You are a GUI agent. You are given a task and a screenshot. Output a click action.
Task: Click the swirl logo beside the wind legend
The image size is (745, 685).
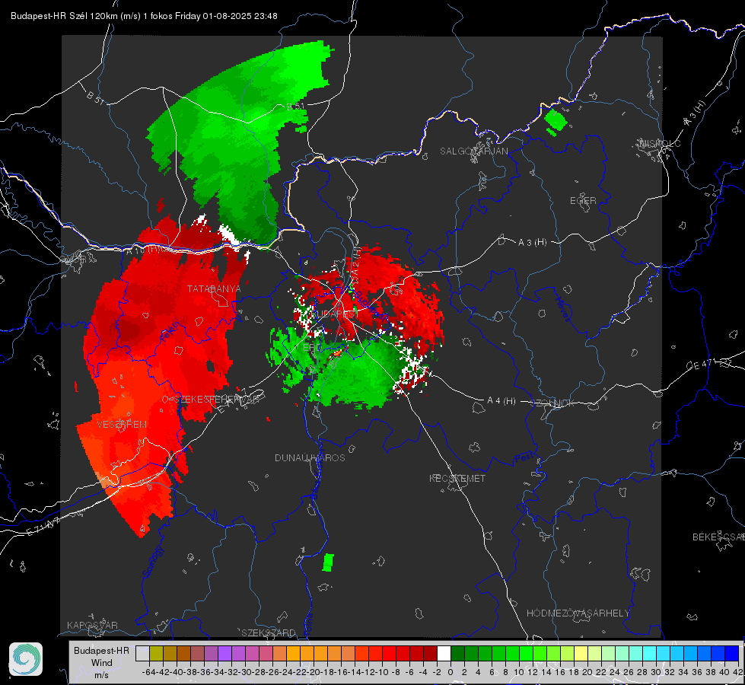pyautogui.click(x=26, y=659)
